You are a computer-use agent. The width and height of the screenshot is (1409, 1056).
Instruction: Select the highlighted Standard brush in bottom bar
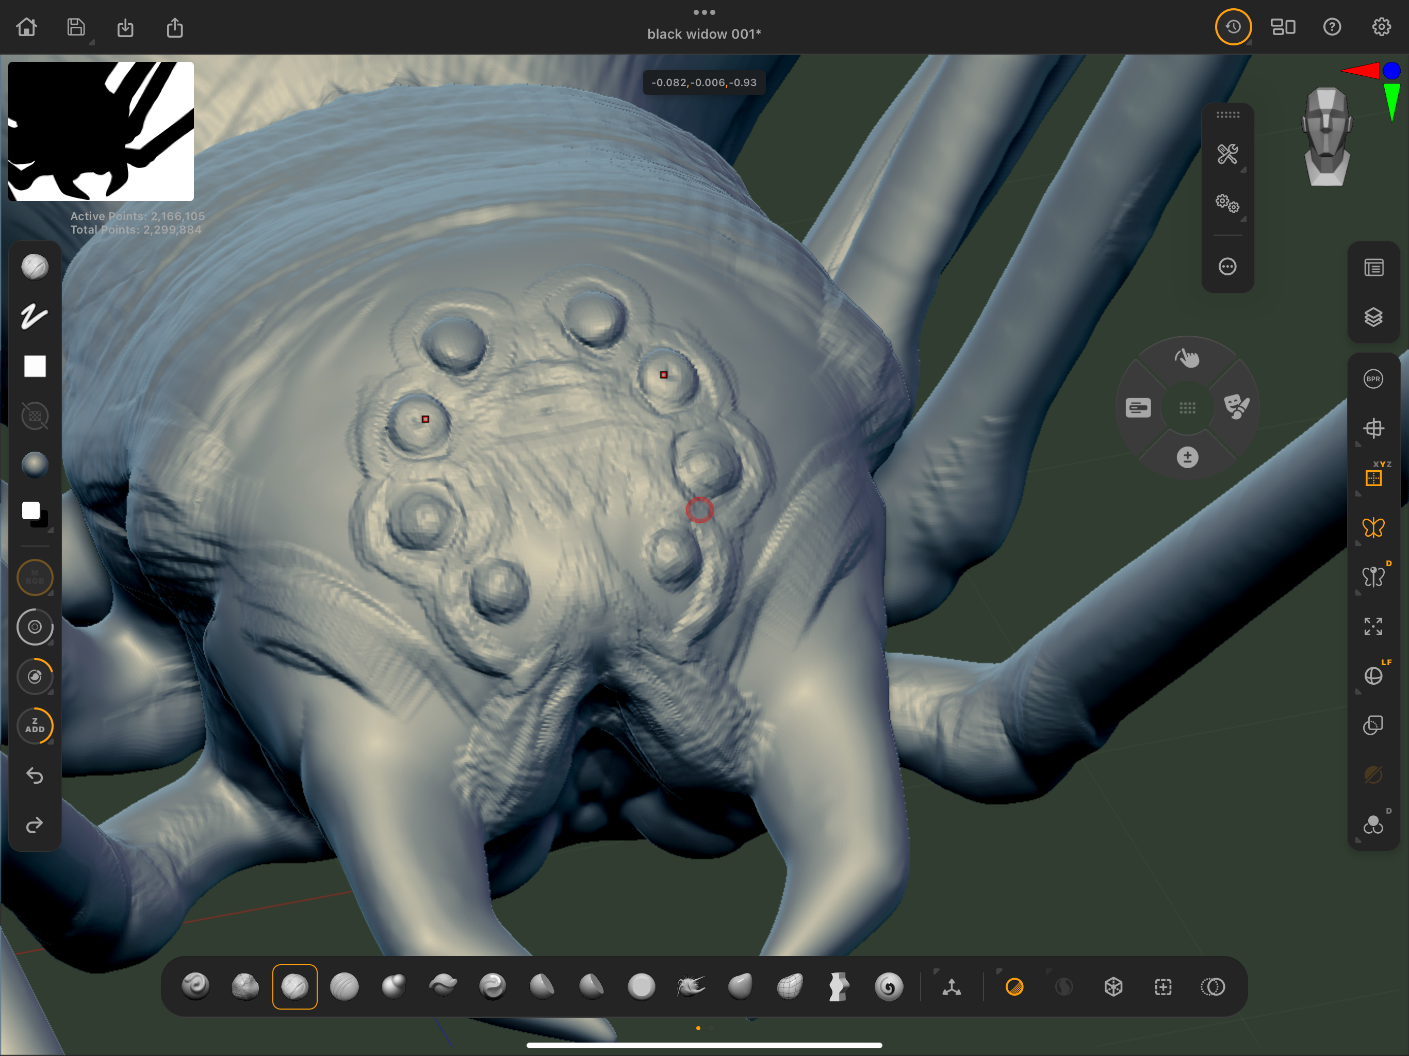tap(295, 986)
